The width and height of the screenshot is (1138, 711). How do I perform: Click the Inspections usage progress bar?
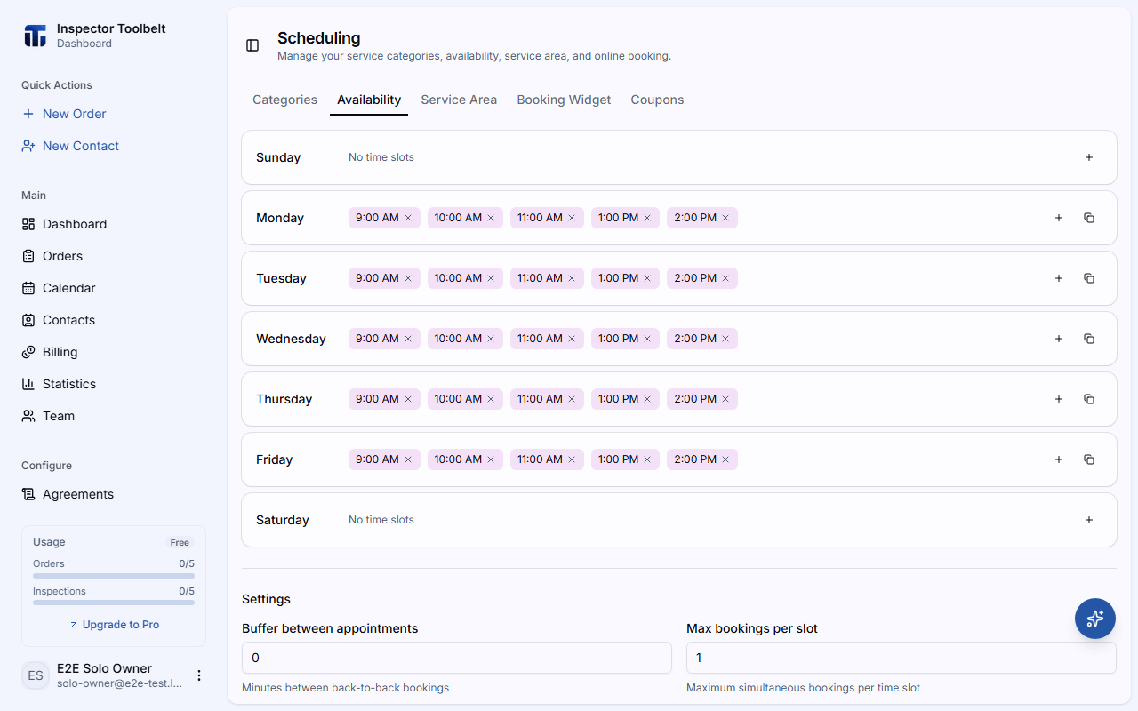coord(114,603)
